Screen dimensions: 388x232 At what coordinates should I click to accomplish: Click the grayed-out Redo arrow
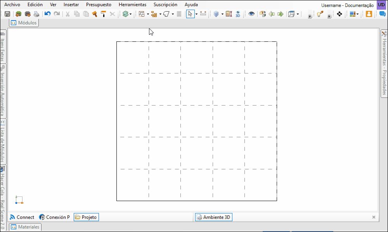57,14
